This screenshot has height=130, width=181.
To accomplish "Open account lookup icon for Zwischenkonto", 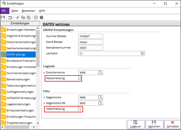I will tap(100, 73).
